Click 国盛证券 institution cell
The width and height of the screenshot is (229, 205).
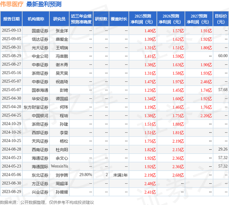coord(40,31)
